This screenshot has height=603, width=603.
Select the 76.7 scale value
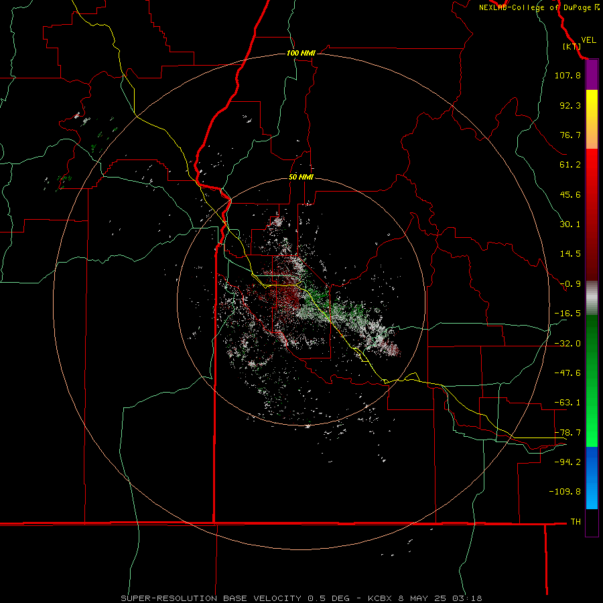pyautogui.click(x=570, y=135)
